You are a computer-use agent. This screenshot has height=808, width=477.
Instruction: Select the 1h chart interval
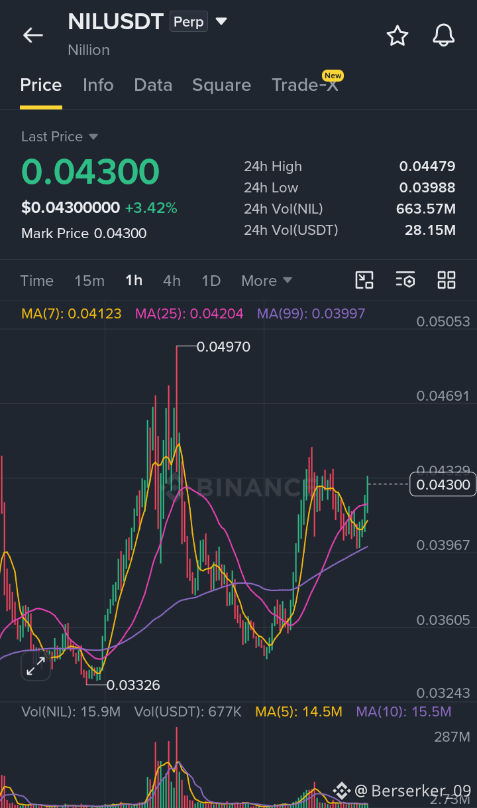click(134, 281)
